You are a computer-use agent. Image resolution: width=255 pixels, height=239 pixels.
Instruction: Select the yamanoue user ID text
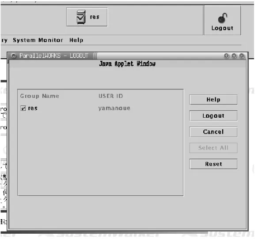click(x=114, y=108)
